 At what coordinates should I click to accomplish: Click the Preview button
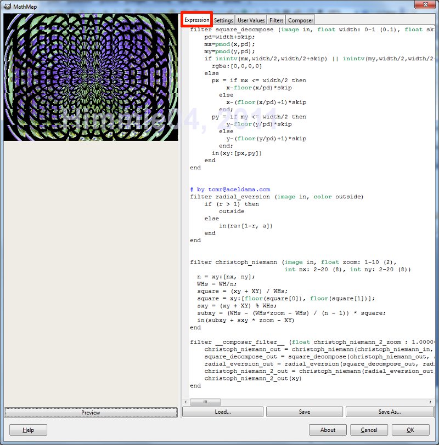91,412
